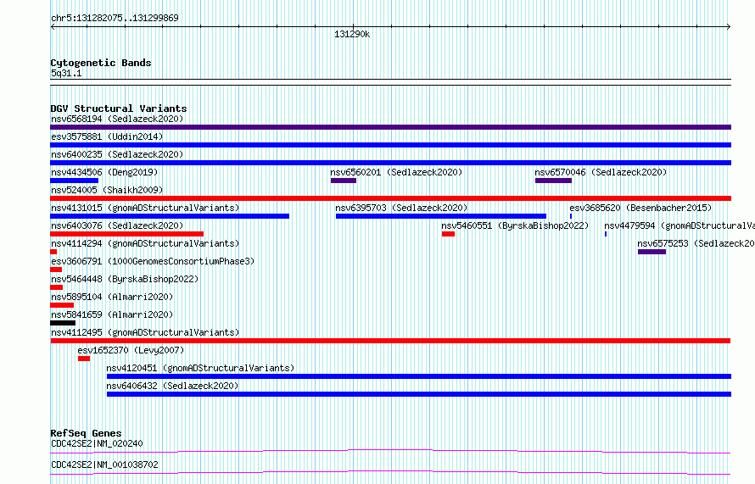Click short blue bar under nsv4434506
Viewport: 755px width, 484px height.
74,181
